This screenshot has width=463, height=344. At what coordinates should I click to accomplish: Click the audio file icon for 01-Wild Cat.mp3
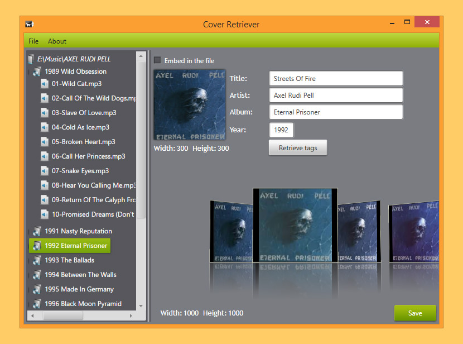44,84
